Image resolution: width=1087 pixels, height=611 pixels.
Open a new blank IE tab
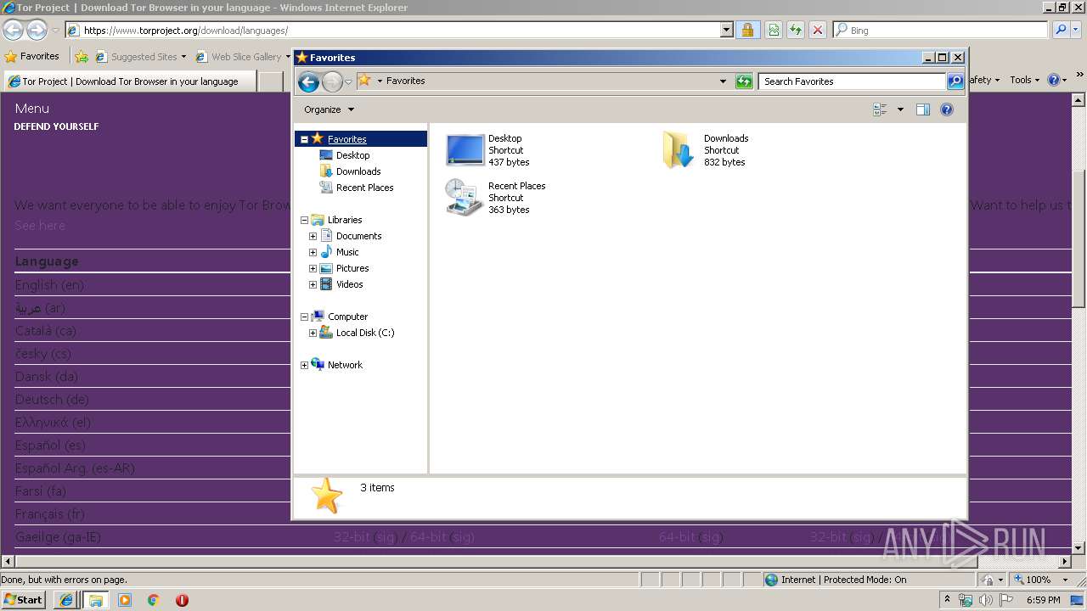pyautogui.click(x=271, y=81)
